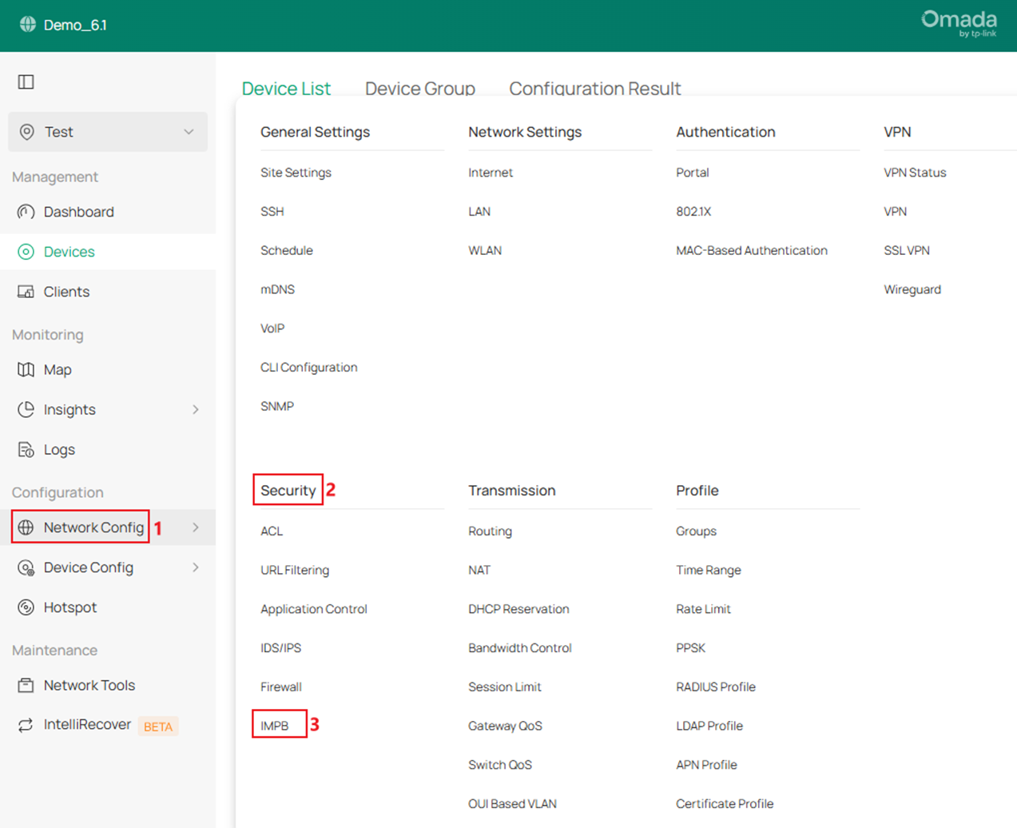This screenshot has width=1017, height=828.
Task: Open WLAN network settings
Action: pyautogui.click(x=485, y=250)
